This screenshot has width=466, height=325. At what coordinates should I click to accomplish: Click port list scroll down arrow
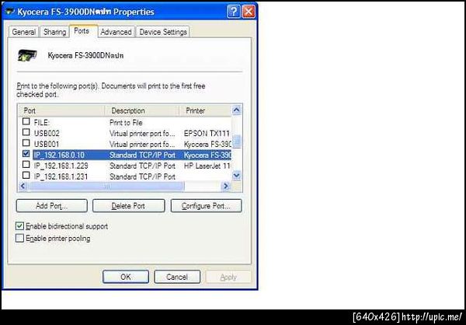pos(237,176)
